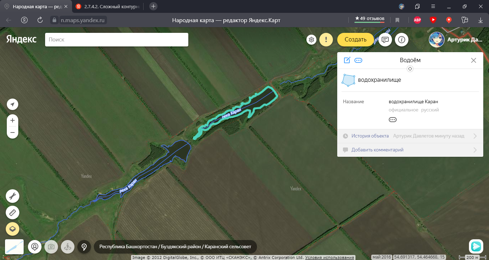Click the Создать button
Viewport: 489px width, 260px height.
point(355,40)
